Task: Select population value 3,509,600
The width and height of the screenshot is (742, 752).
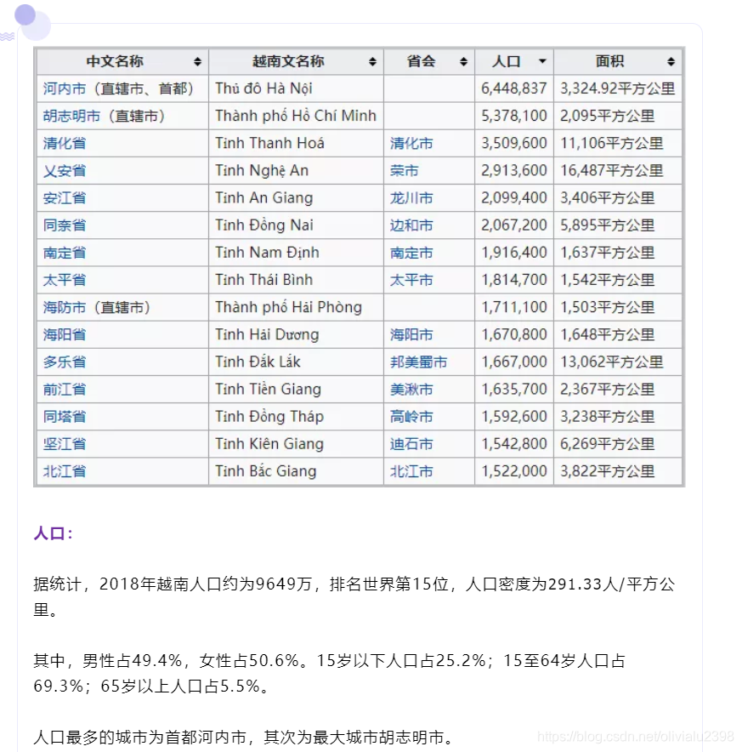Action: coord(514,144)
